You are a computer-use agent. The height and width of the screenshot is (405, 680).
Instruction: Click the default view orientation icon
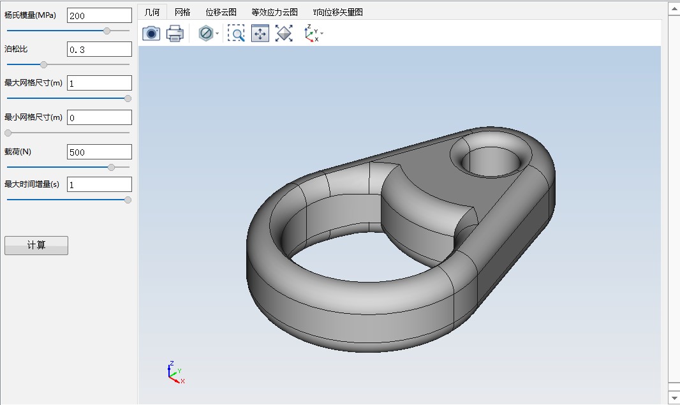pos(284,33)
